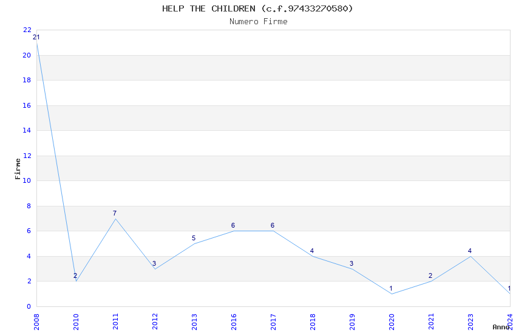
Task: Click the 2019 year on x-axis
Action: click(352, 321)
